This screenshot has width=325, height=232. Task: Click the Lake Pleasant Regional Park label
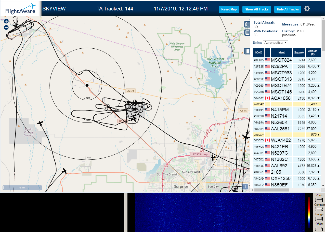point(215,62)
